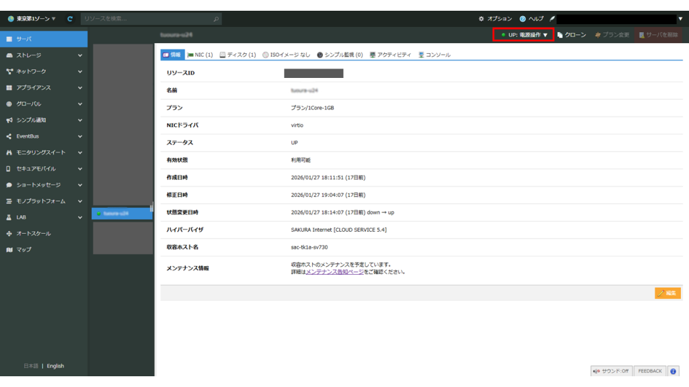Click the info icon next to FEEDBACK
The image size is (689, 387).
[x=673, y=371]
